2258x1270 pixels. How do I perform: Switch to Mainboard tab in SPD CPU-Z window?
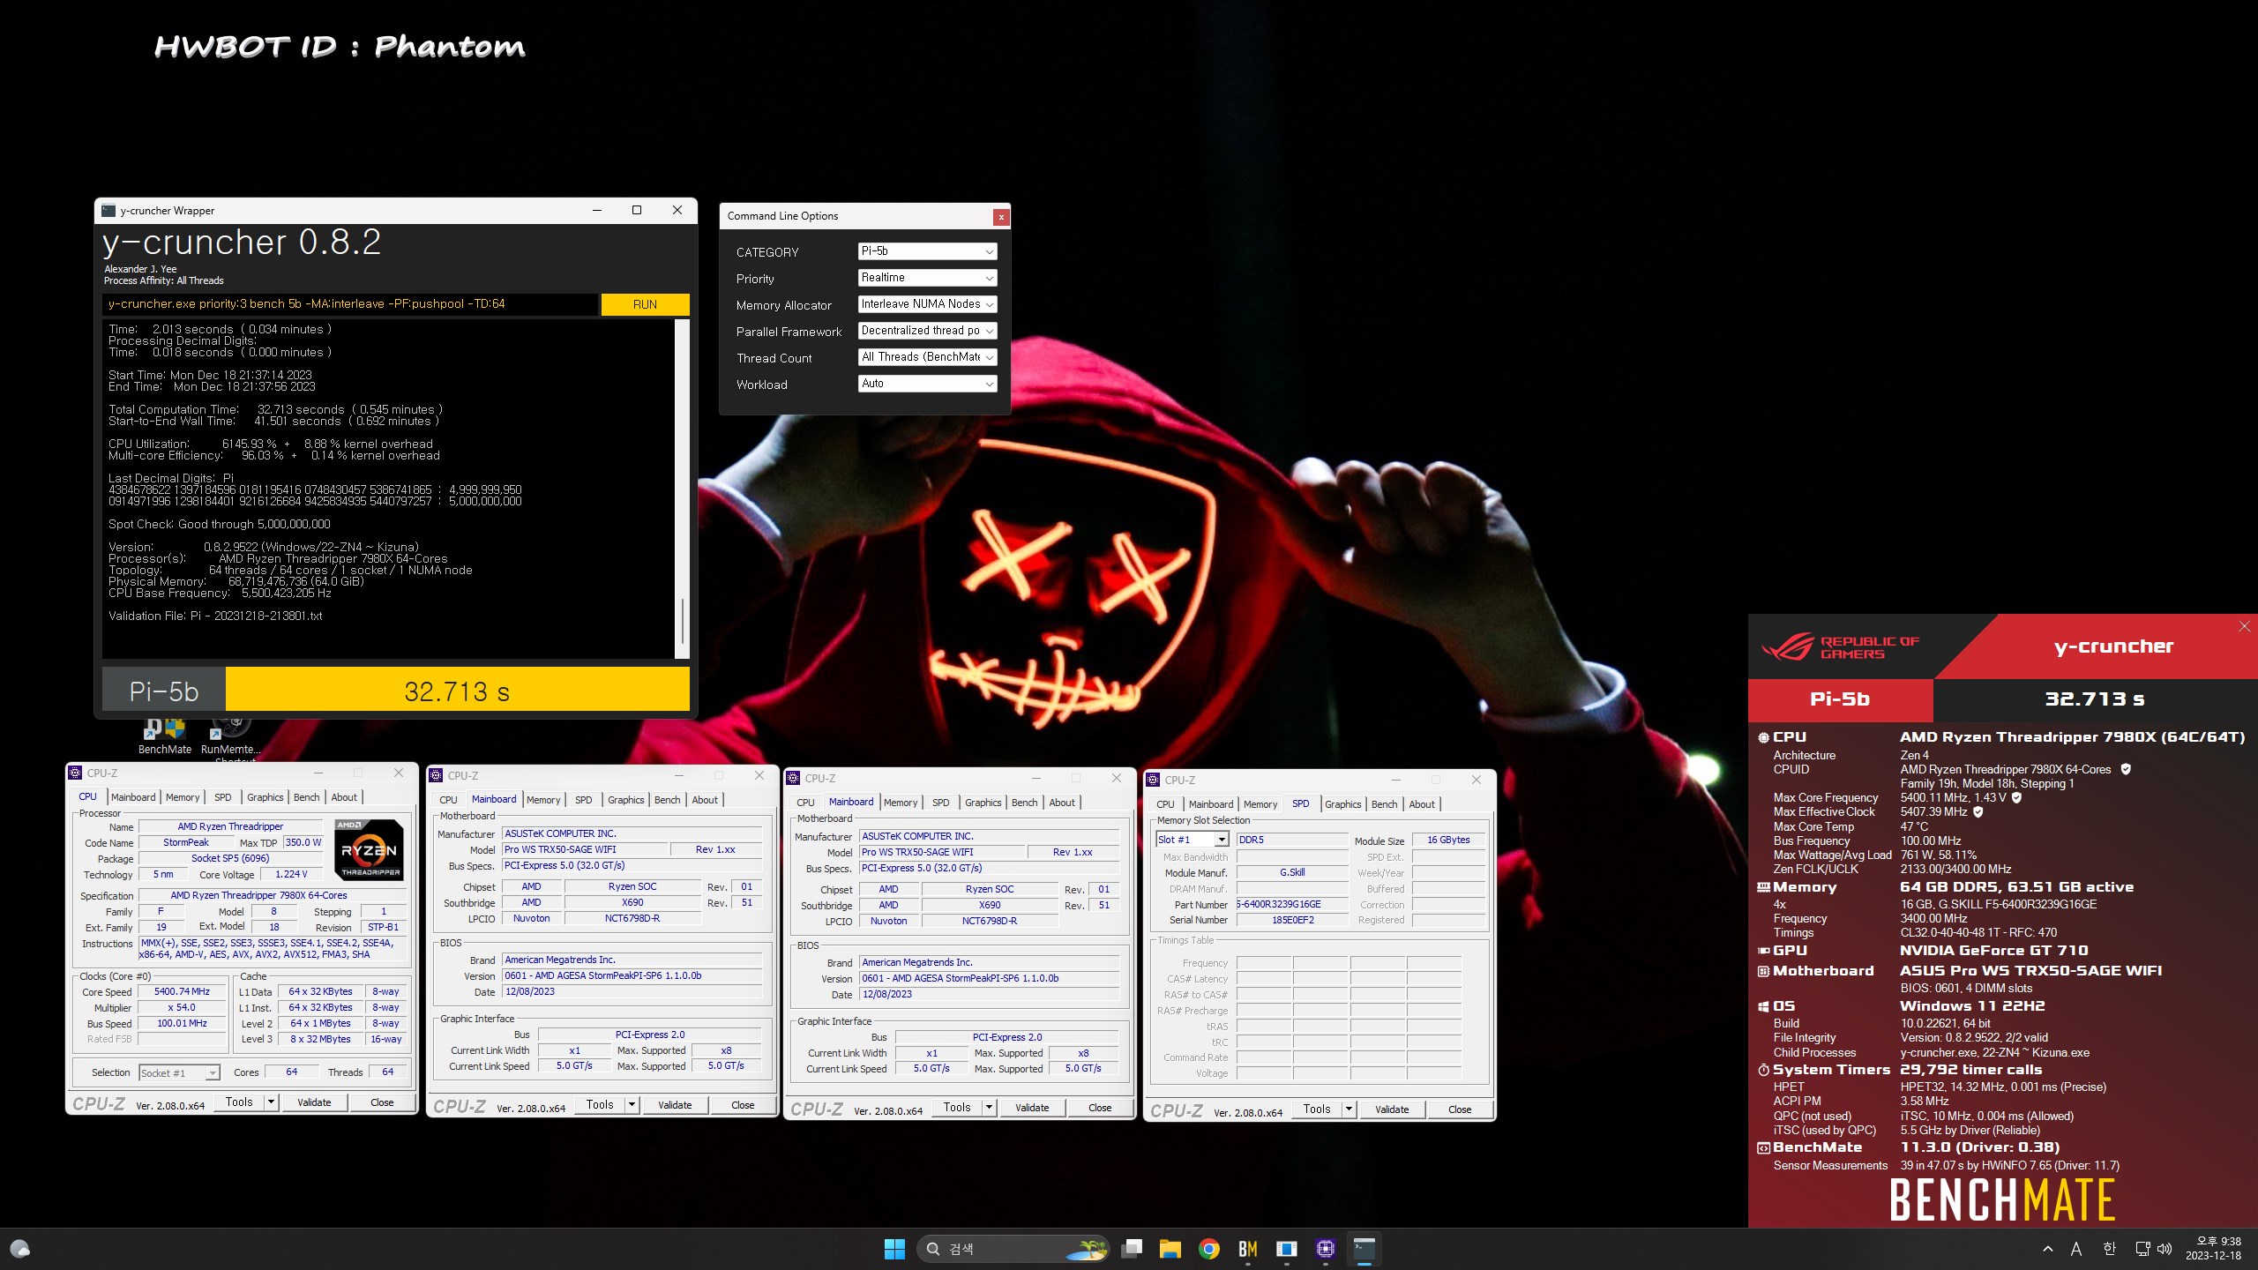point(1211,804)
